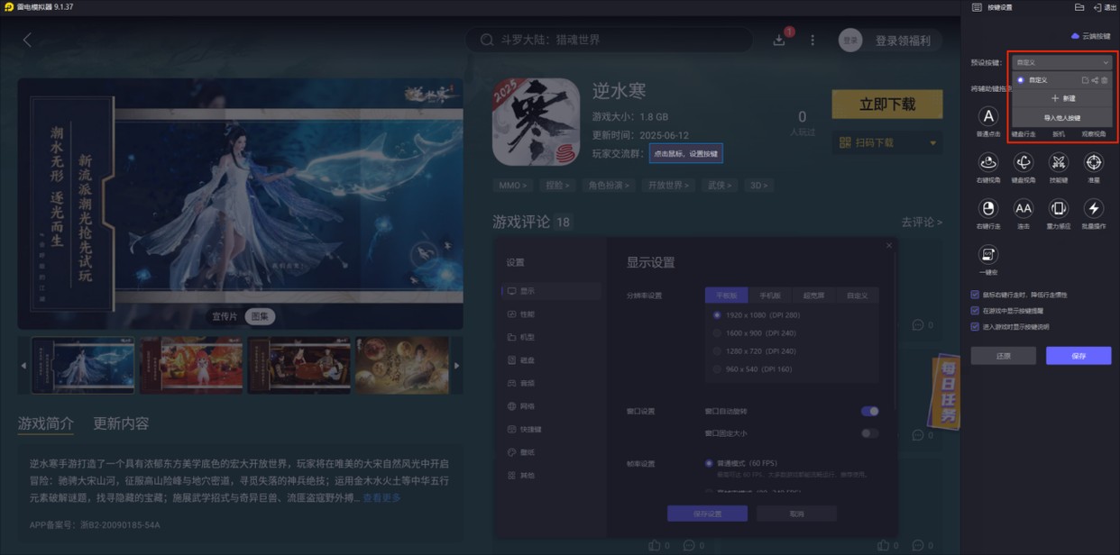Expand the 预设按键 dropdown

pos(1060,63)
